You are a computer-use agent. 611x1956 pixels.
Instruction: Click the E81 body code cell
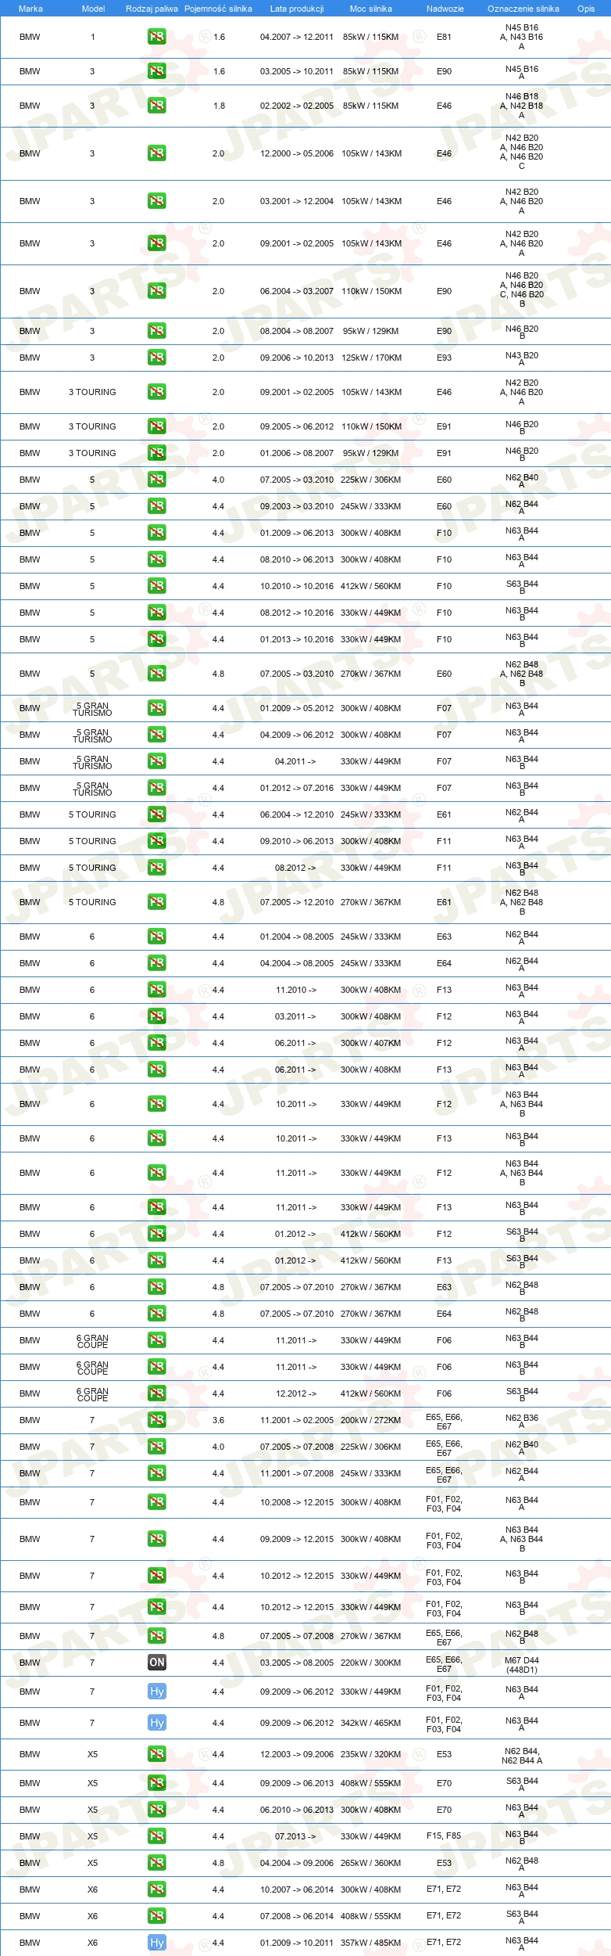[x=444, y=37]
